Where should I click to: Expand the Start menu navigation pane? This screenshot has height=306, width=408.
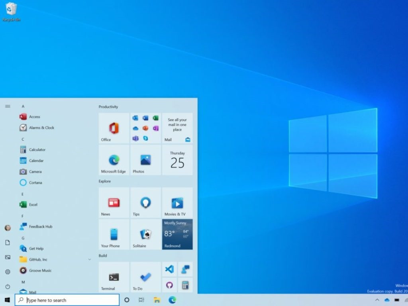(8, 106)
